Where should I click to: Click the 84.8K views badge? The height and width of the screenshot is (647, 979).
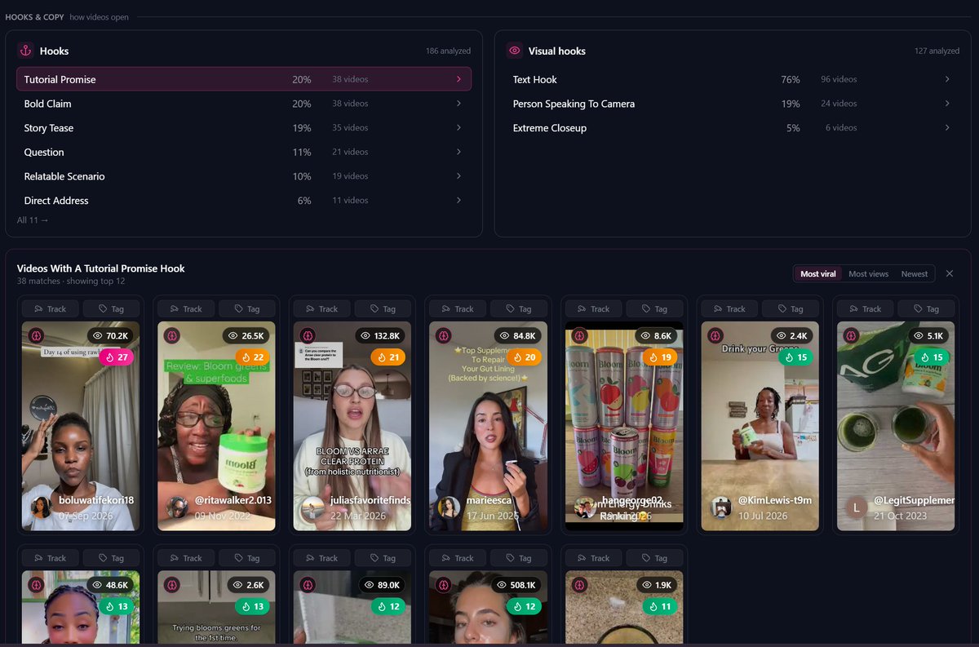518,335
